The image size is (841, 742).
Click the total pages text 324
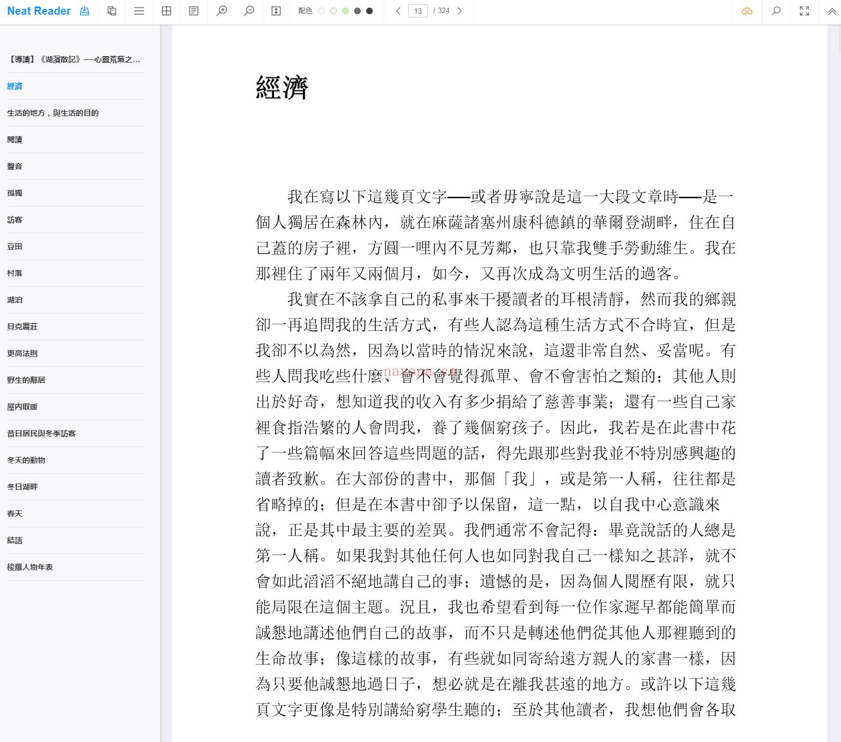[444, 11]
